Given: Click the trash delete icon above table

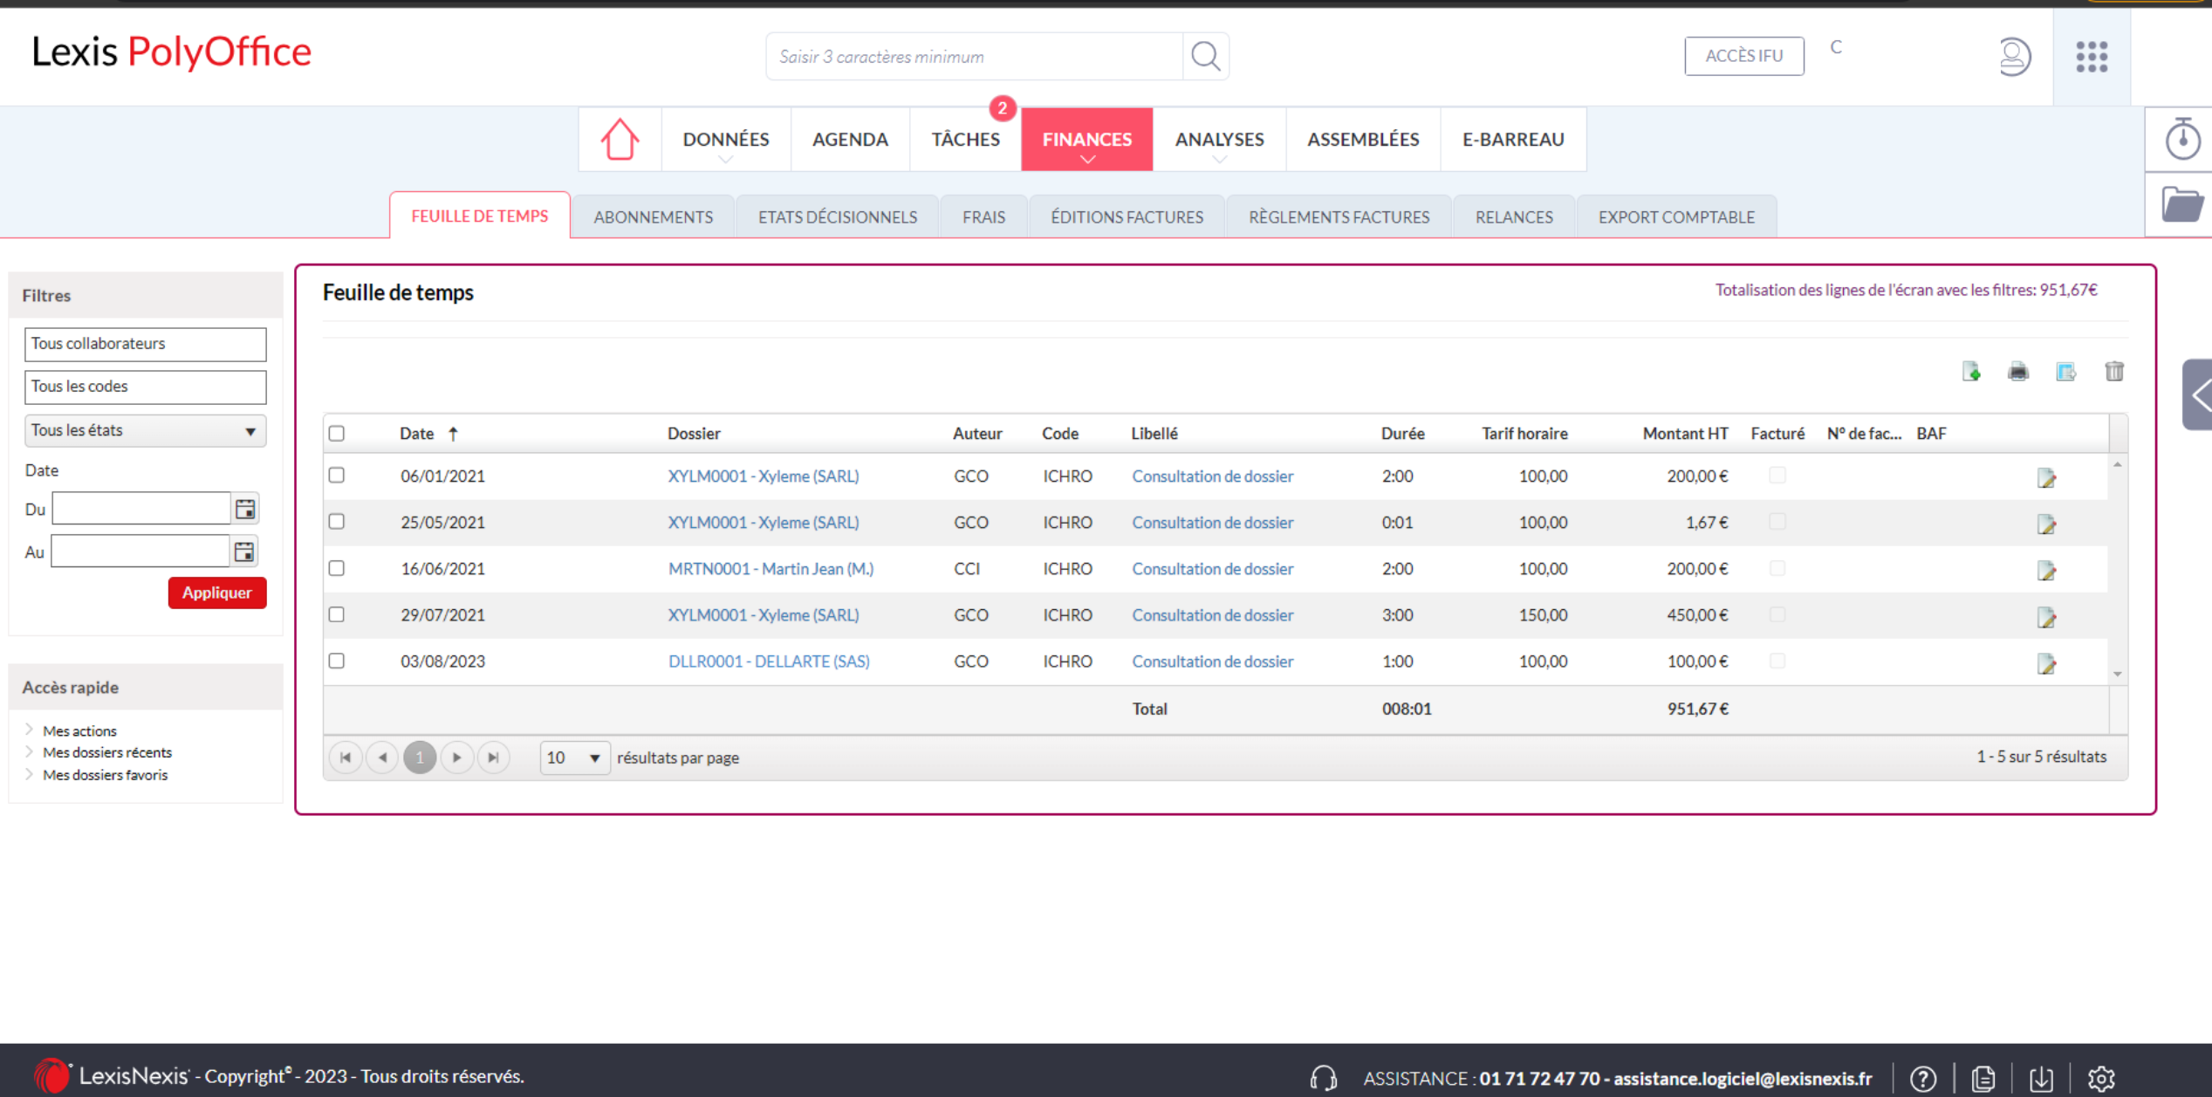Looking at the screenshot, I should point(2113,372).
